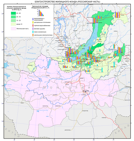
Task: Click the КИТАЙ label in bottom-right corner
Action: point(122,130)
